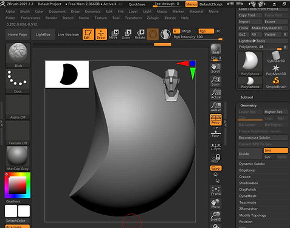Toggle the A alpha channel button
290x228 pixels.
click(176, 31)
